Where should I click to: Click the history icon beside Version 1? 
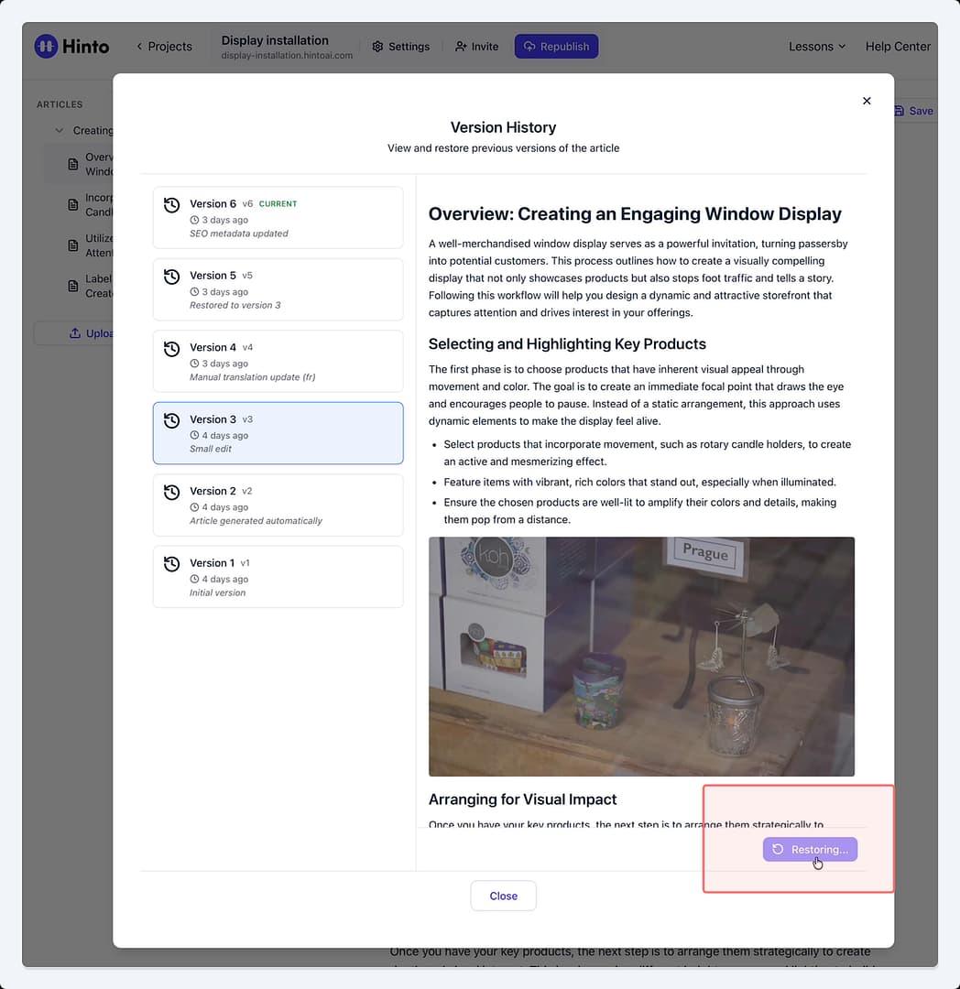click(x=171, y=564)
